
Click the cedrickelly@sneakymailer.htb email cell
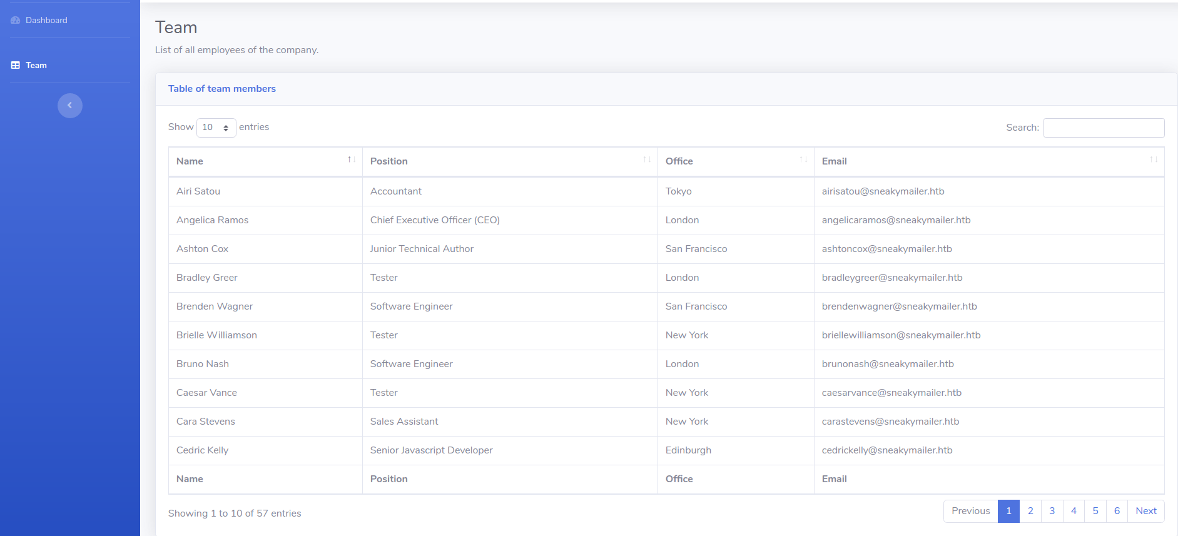click(886, 450)
